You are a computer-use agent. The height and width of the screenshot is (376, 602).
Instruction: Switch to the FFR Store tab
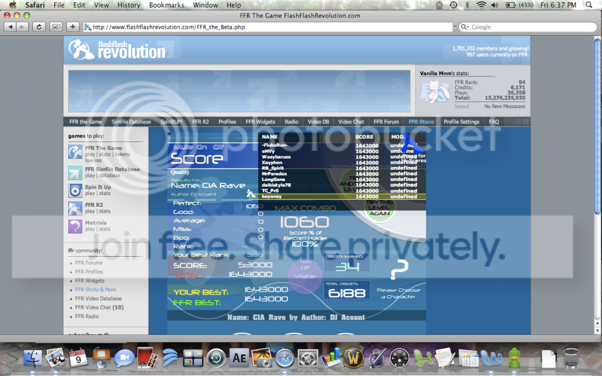421,122
